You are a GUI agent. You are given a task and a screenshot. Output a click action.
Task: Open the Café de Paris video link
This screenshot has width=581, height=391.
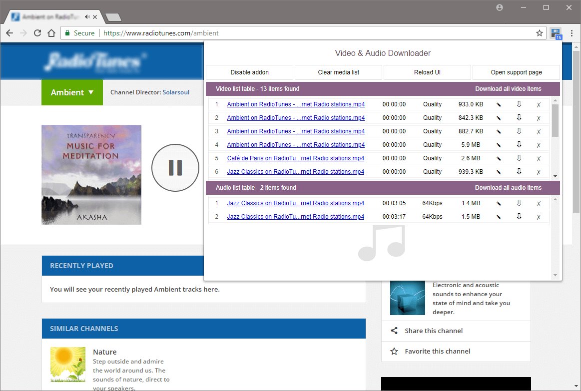point(295,158)
